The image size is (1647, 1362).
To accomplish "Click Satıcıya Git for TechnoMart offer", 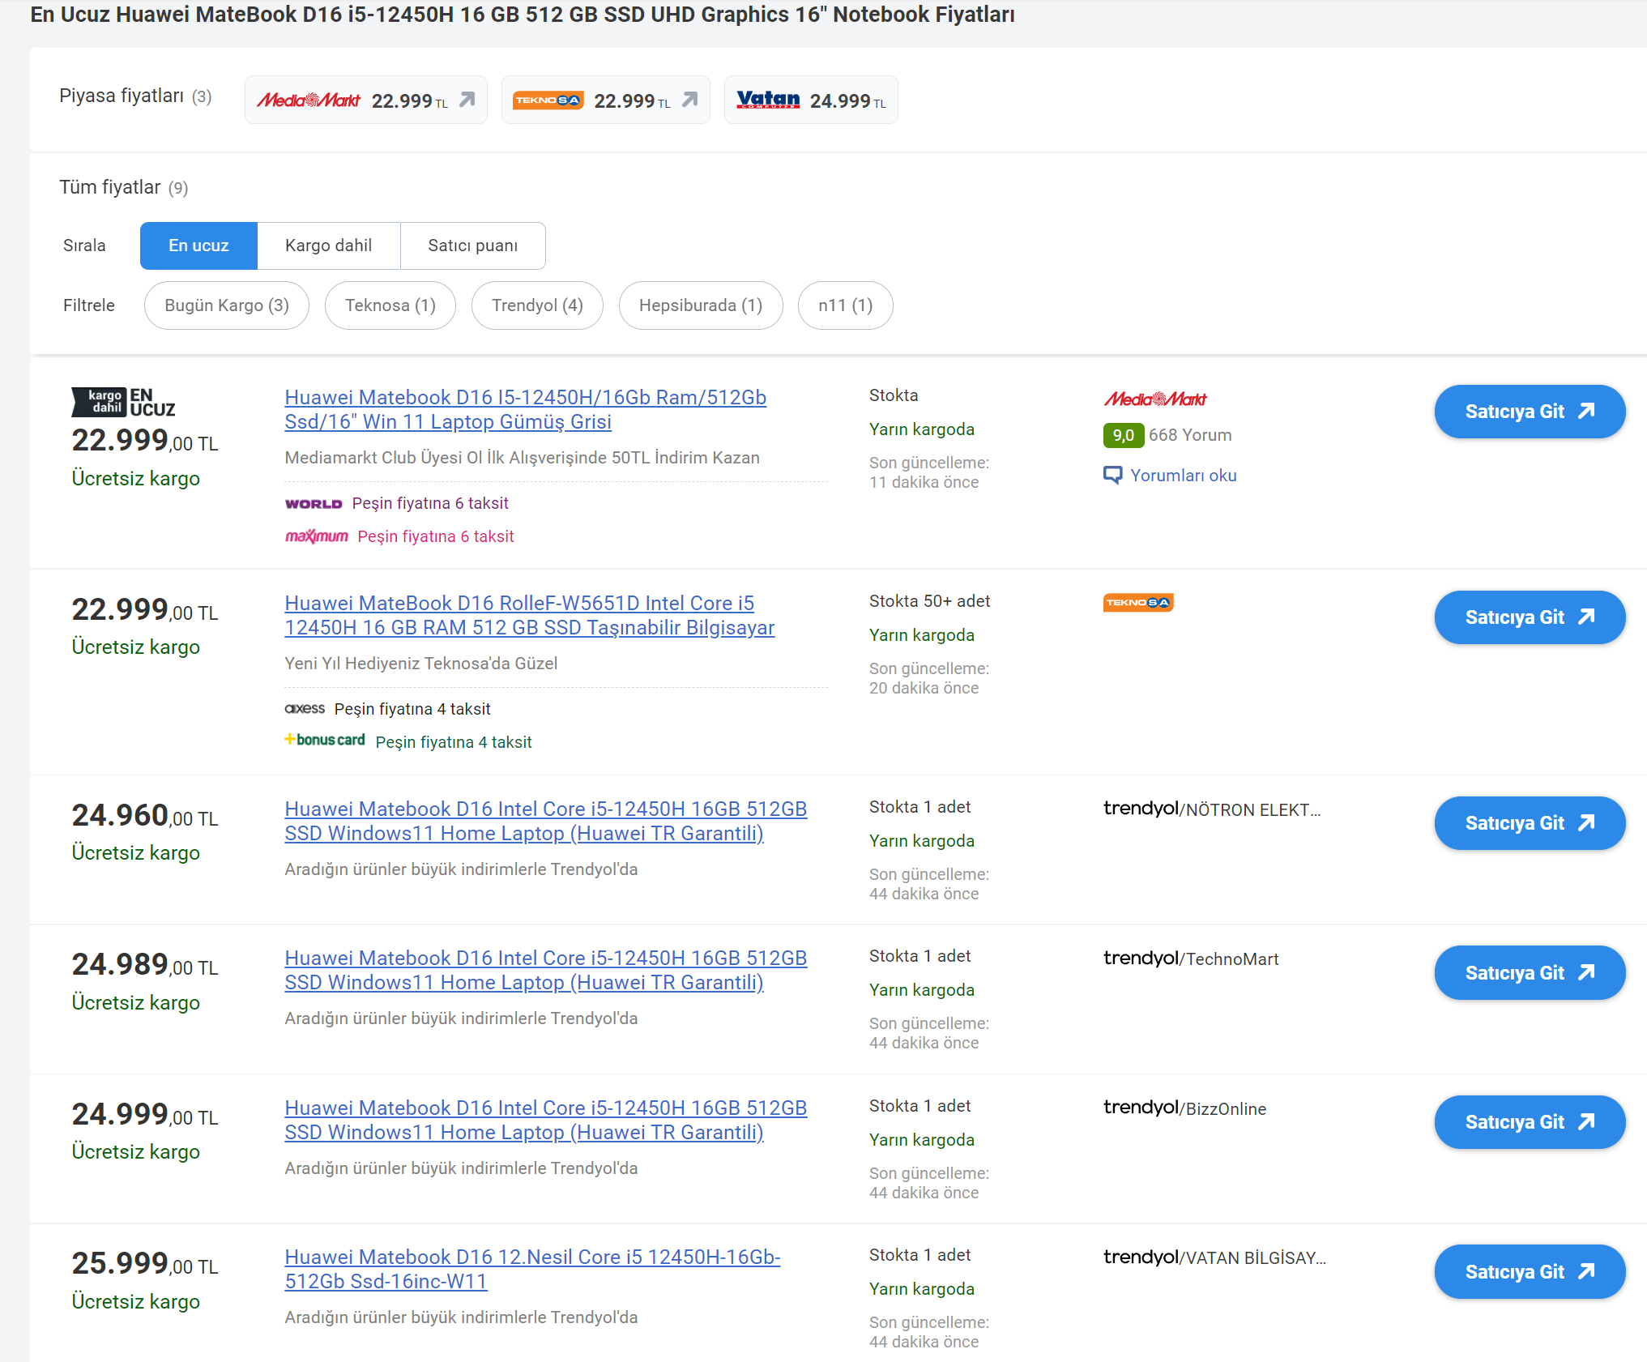I will coord(1529,972).
